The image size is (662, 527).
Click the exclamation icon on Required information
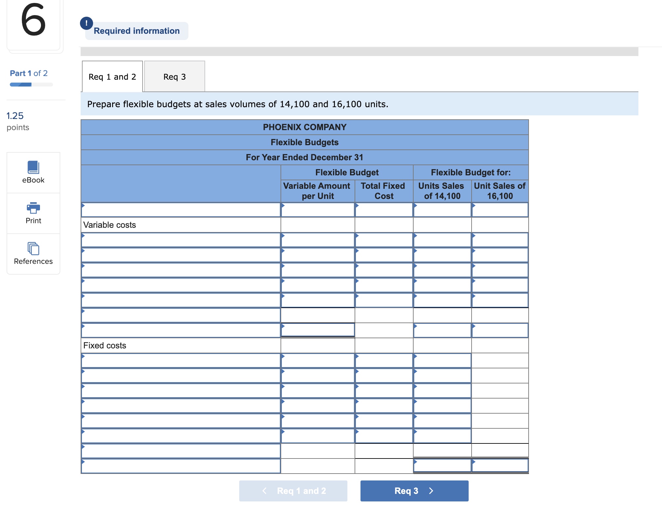pyautogui.click(x=86, y=23)
